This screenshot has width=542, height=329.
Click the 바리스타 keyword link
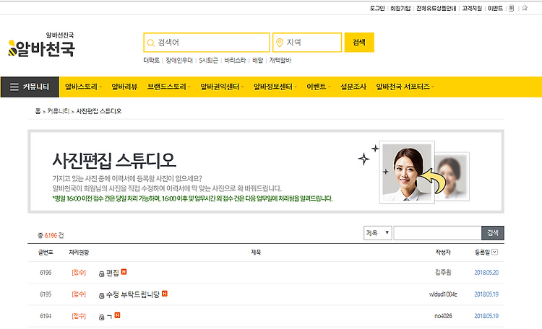click(x=235, y=61)
